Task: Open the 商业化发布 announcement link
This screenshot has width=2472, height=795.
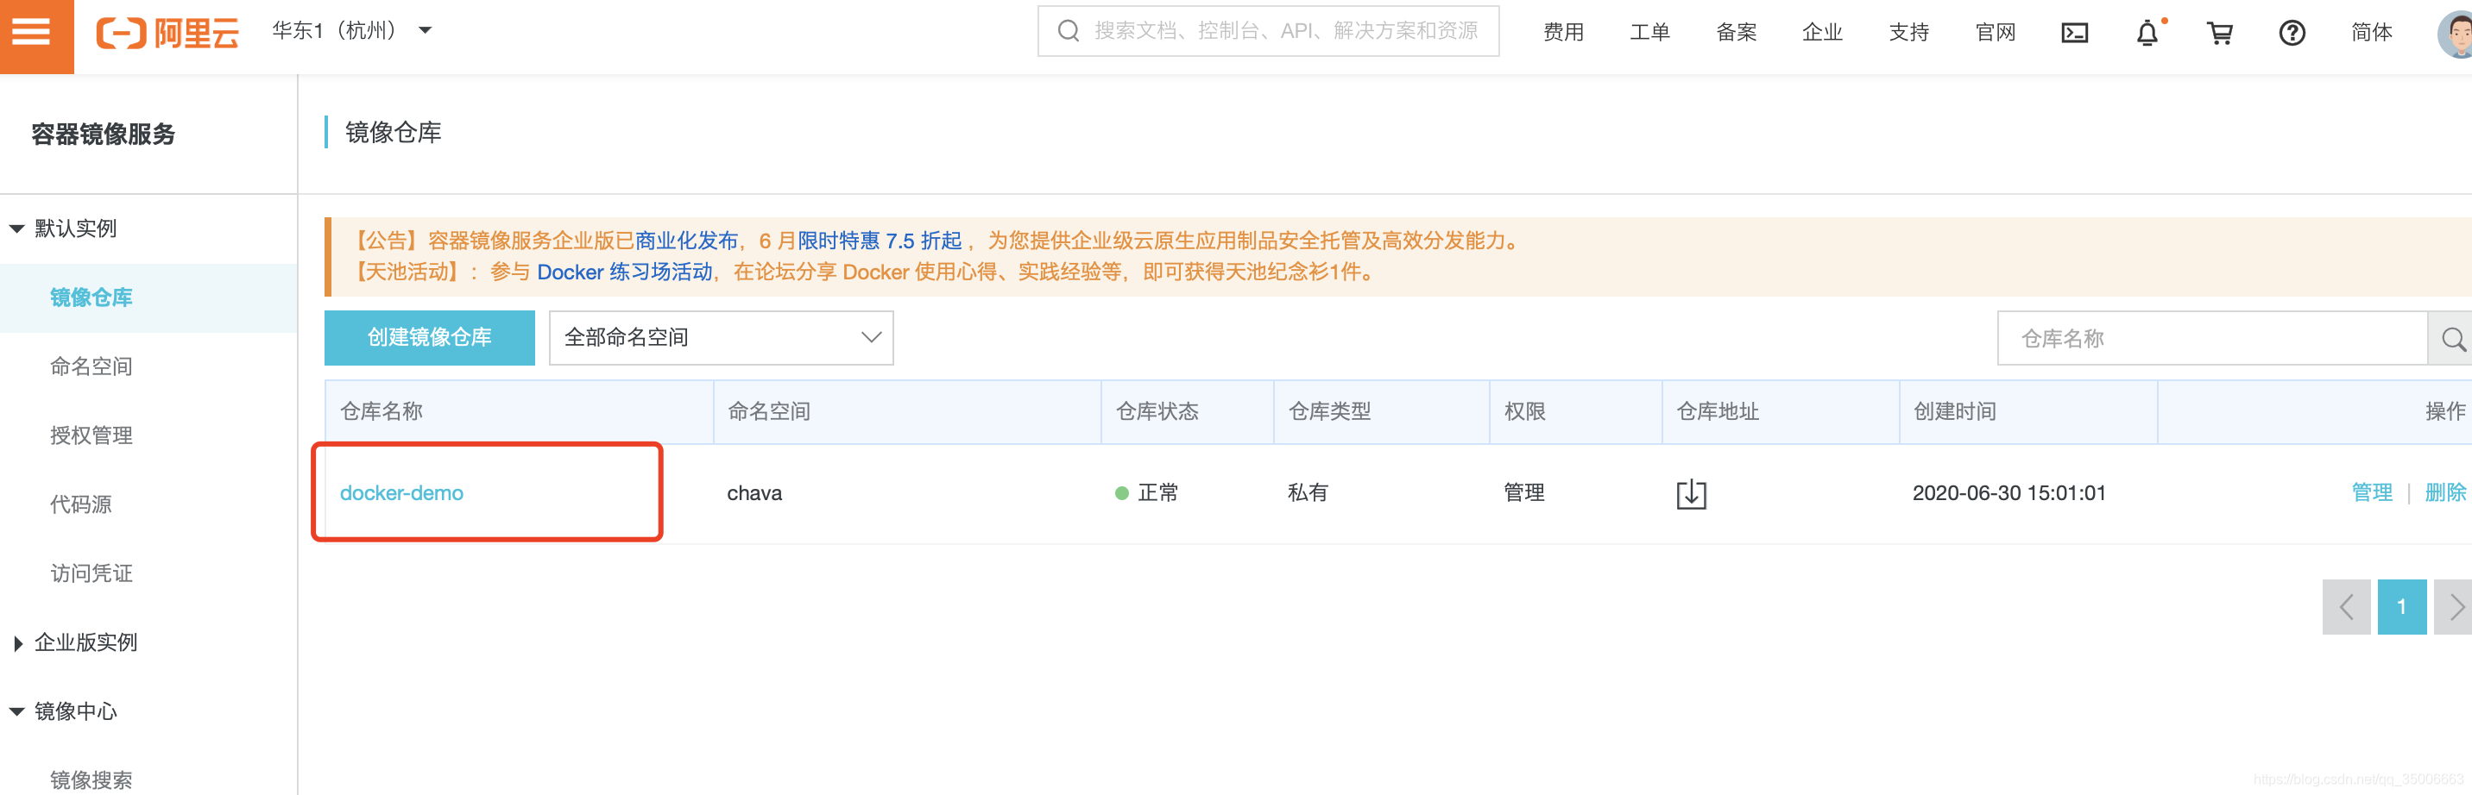Action: tap(686, 241)
